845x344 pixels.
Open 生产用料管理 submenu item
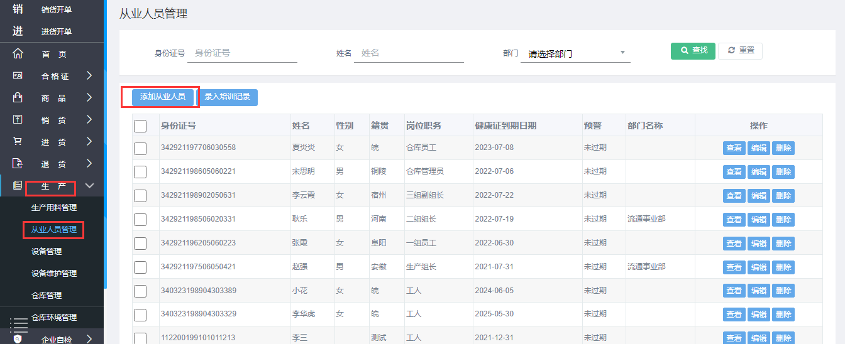point(54,208)
